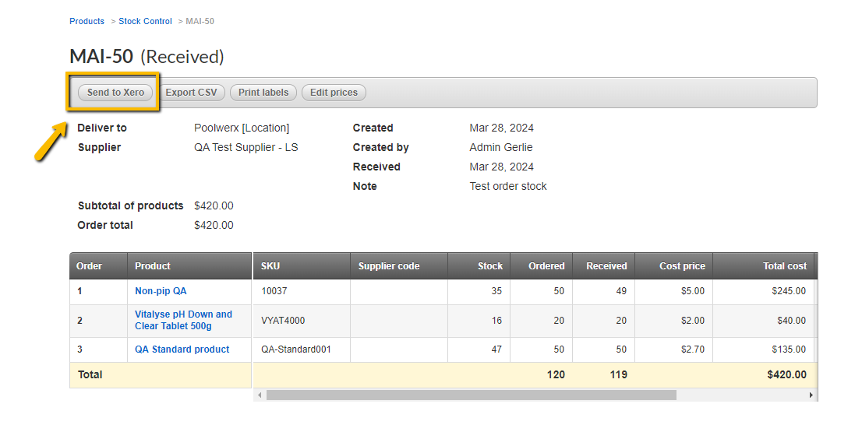
Task: Select the Edit prices button
Action: [334, 92]
